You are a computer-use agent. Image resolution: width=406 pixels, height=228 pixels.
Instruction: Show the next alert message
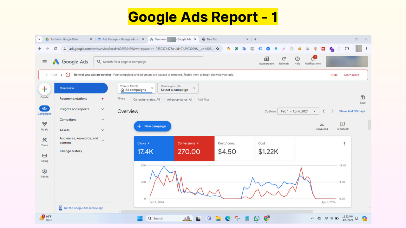tap(62, 75)
